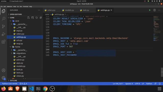This screenshot has width=163, height=92.
Task: Launch Google Chrome from the dock
Action: [45, 89]
